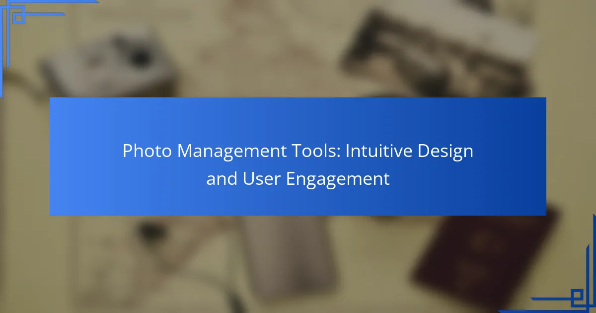Click the blurred dark red passport
The height and width of the screenshot is (313, 596).
pyautogui.click(x=487, y=258)
